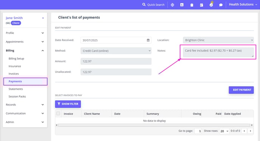Screen dimensions: 260x141
Task: Open tasks checkmark icon with badge
Action: 211,5
